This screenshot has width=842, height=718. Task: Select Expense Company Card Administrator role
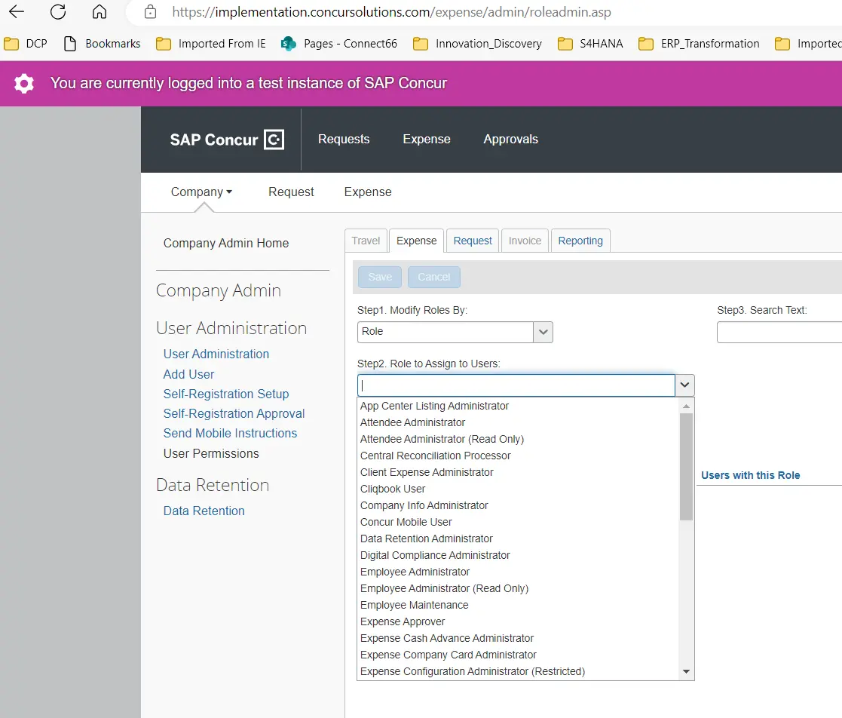coord(518,655)
